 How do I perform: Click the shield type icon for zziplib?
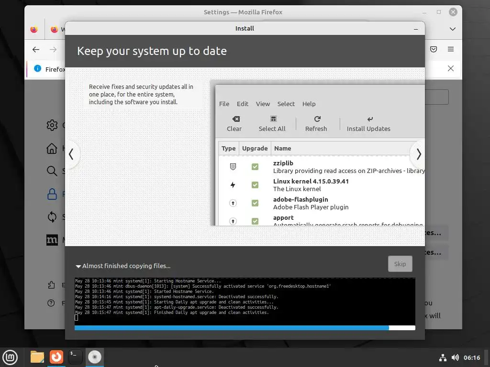(233, 167)
